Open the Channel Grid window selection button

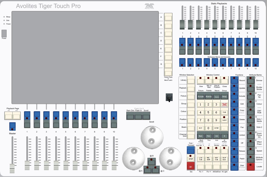(191, 135)
